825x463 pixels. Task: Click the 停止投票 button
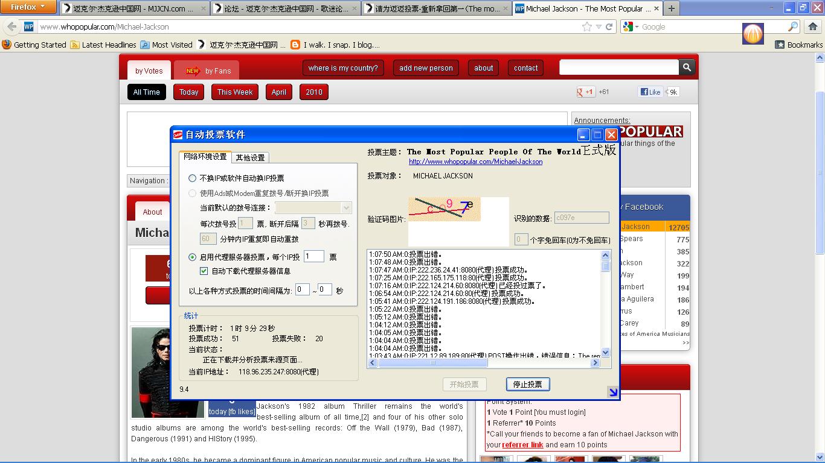click(527, 384)
